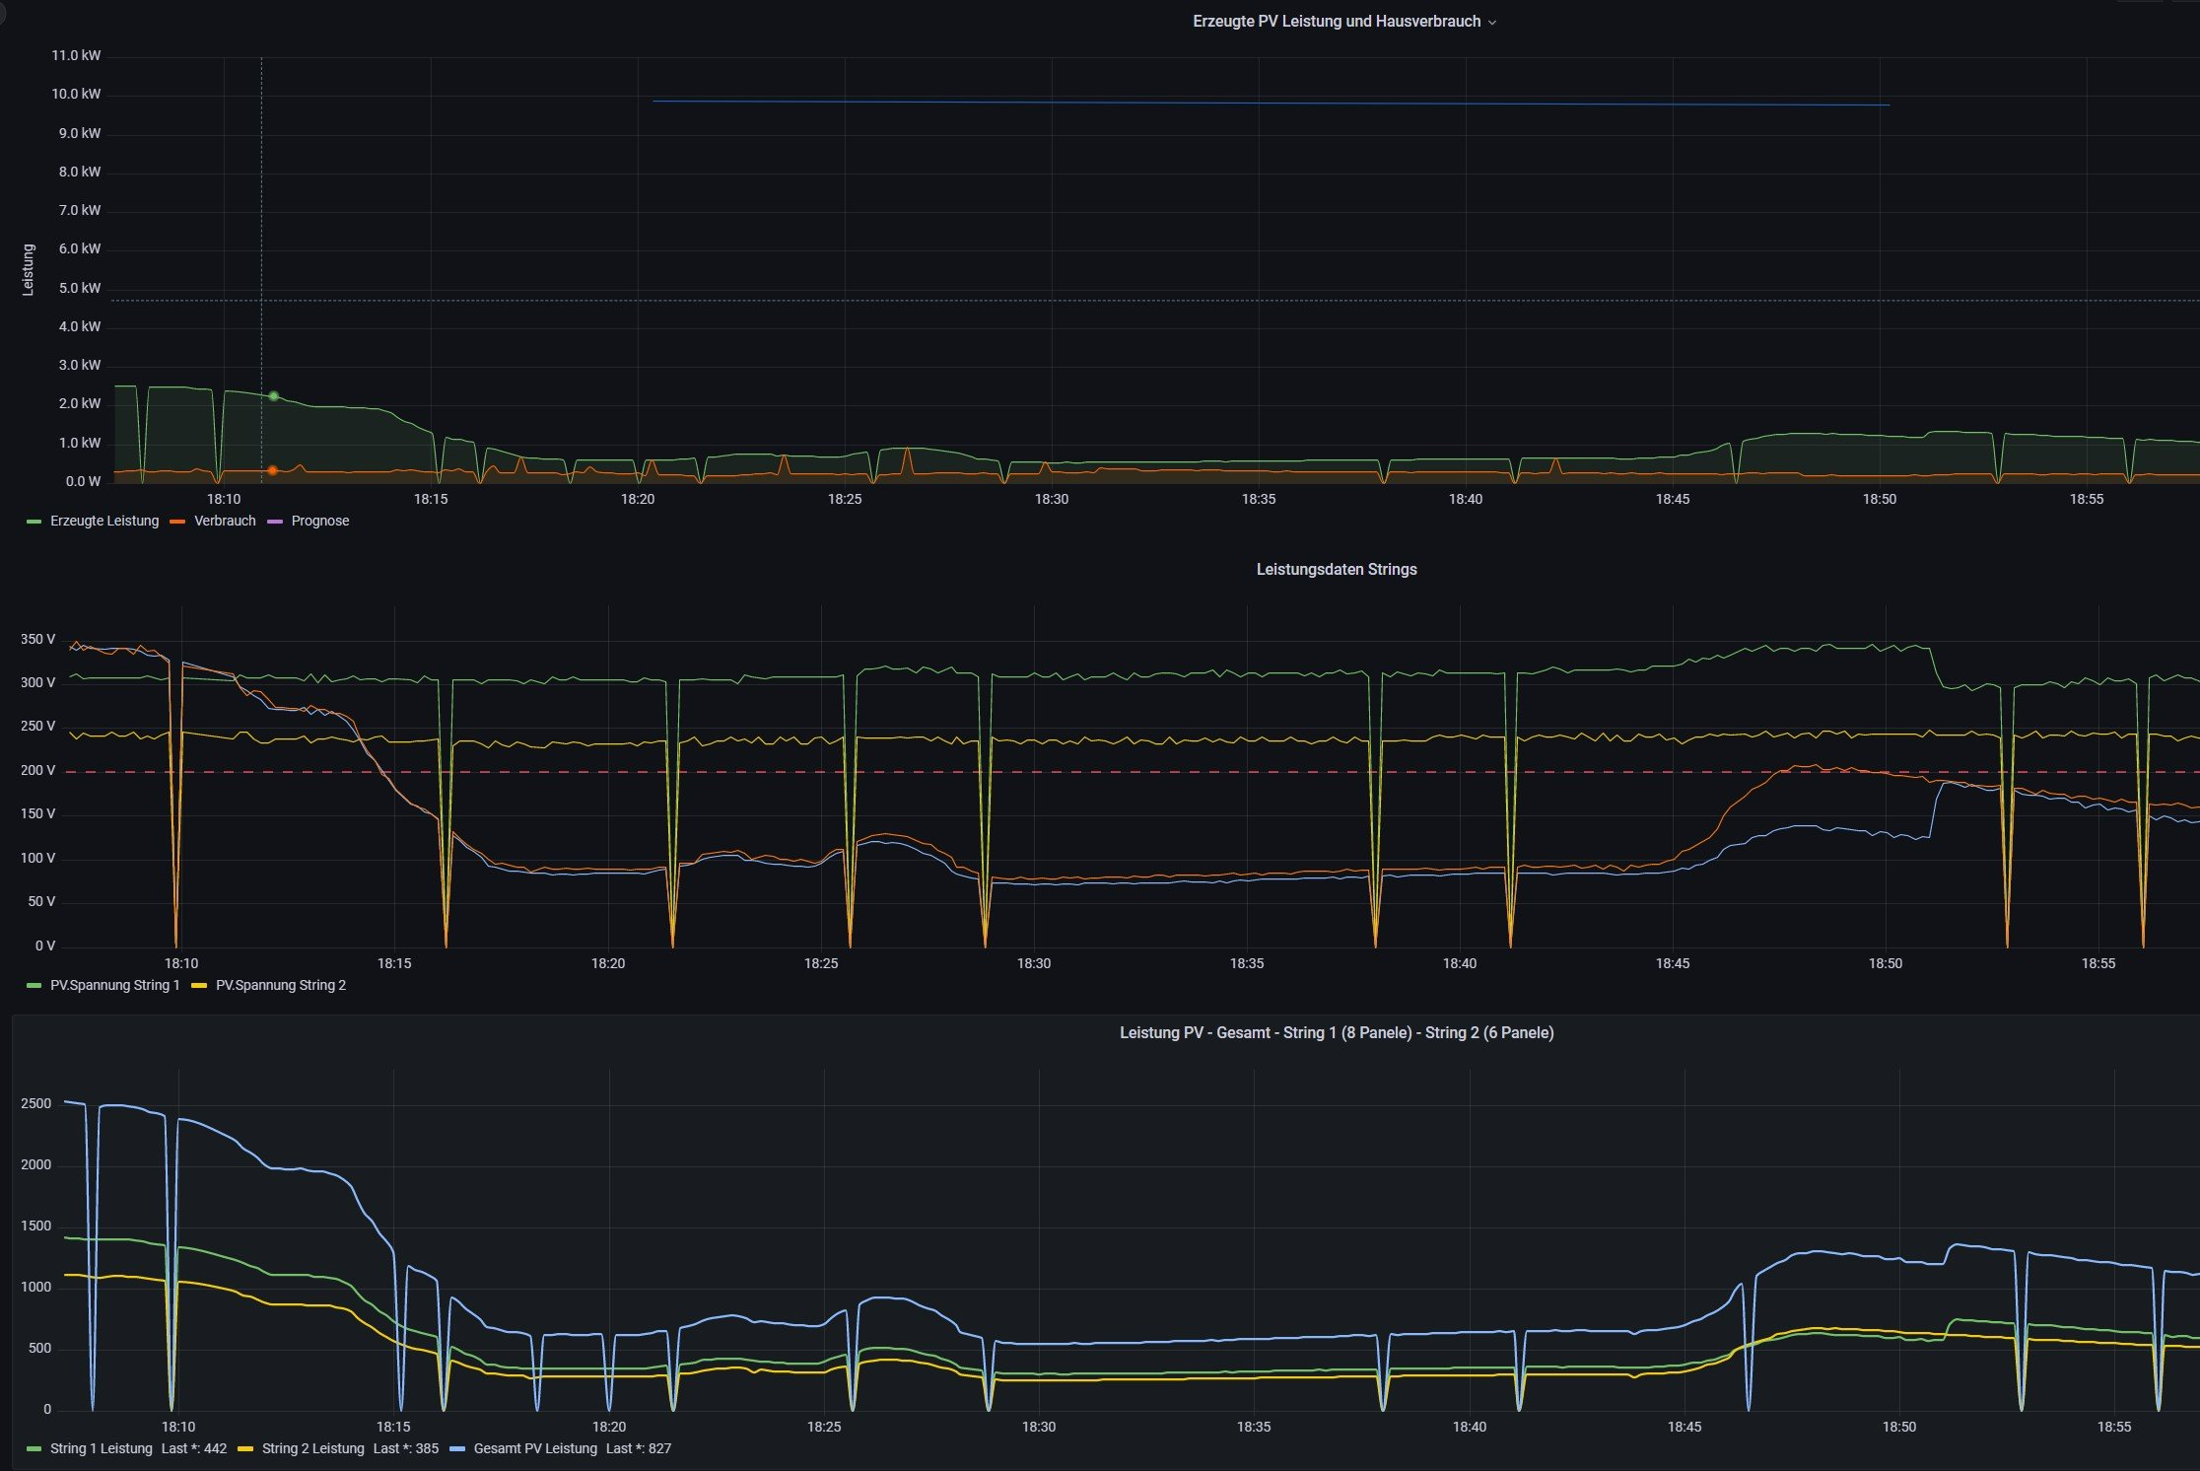This screenshot has height=1471, width=2200.
Task: Click the purple color swatch of 'Prognose'
Action: point(275,522)
